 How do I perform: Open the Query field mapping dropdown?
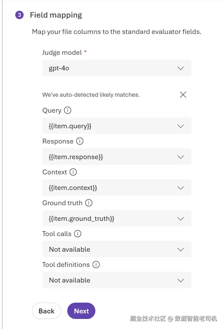(117, 126)
